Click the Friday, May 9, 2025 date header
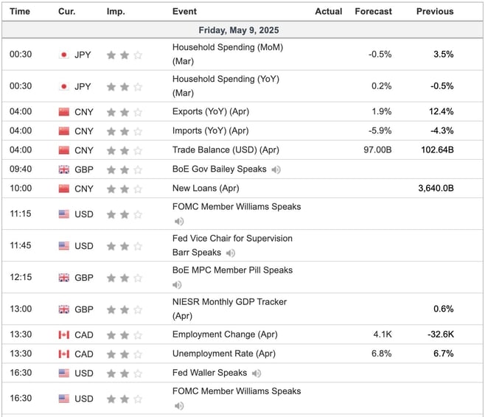Screen dimensions: 485x417 [239, 30]
